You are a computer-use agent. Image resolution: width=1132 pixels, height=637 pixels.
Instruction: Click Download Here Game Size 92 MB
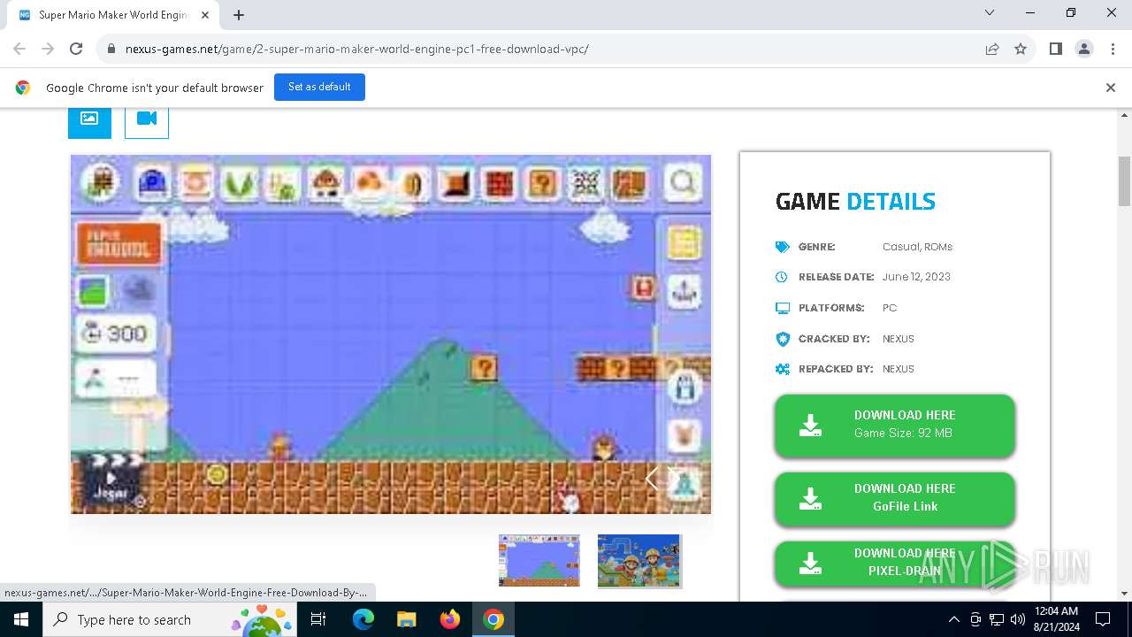tap(894, 425)
